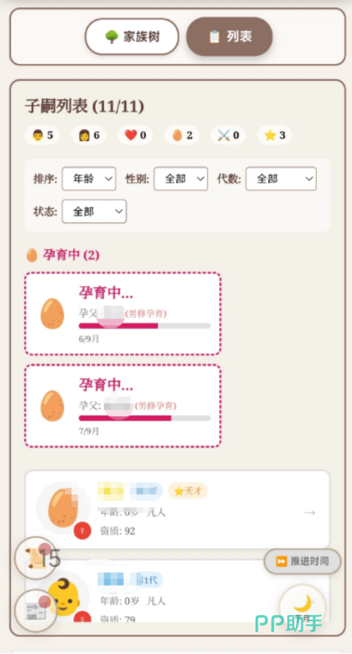
Task: Click the male count chip showing 5
Action: (x=42, y=135)
